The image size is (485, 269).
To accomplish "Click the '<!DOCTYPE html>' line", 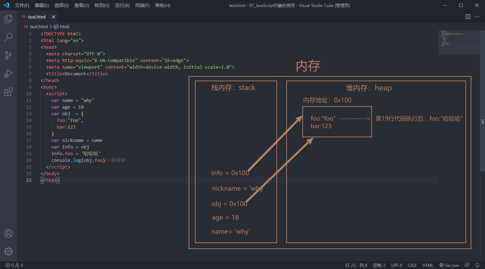I will (61, 34).
